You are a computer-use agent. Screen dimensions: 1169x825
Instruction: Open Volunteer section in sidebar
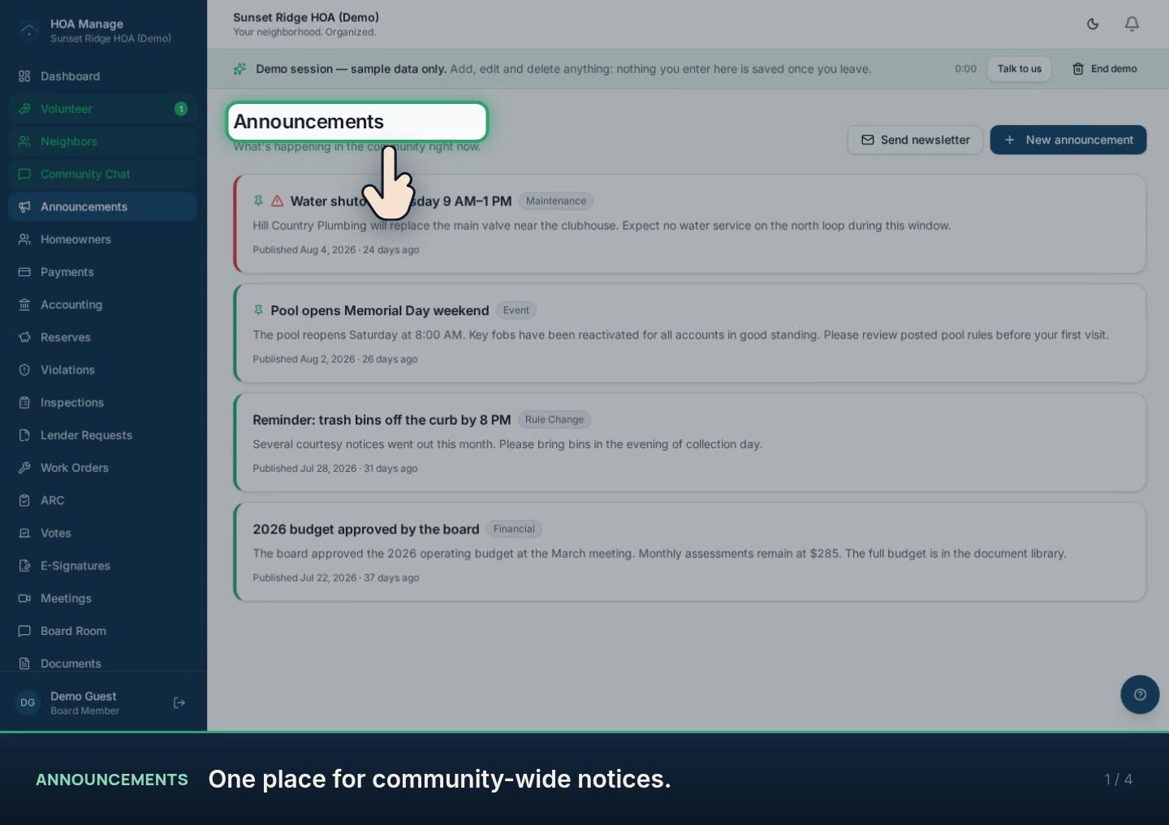(103, 109)
